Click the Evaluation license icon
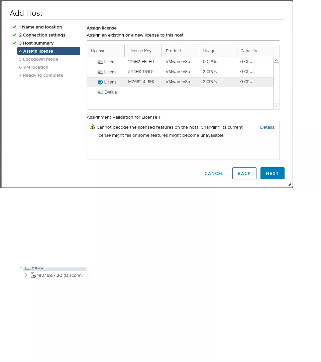 pos(100,92)
